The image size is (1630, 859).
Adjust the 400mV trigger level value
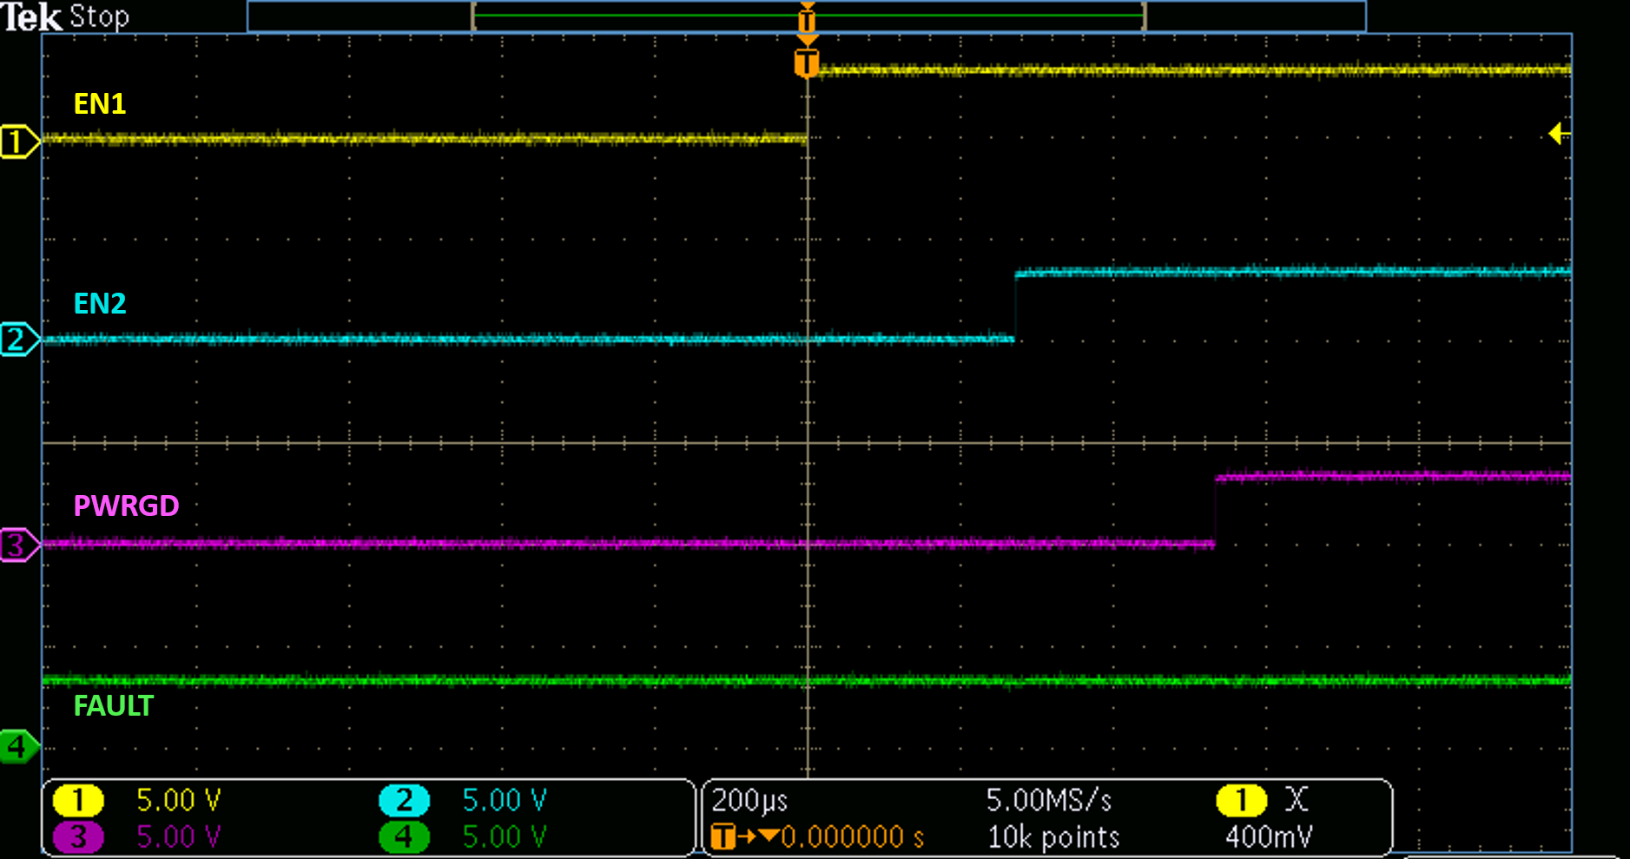point(1270,836)
